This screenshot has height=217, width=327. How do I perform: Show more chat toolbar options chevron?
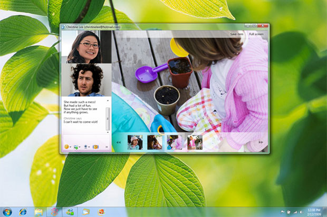(107, 147)
